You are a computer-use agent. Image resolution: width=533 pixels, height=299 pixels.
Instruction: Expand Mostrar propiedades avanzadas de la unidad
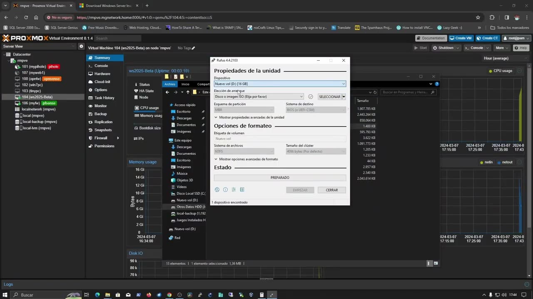click(249, 118)
